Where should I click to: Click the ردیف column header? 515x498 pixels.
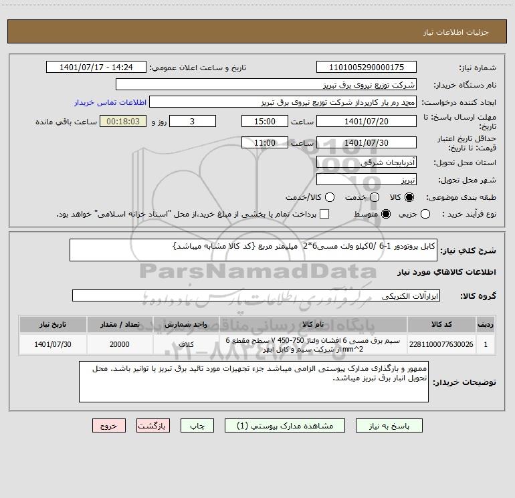click(486, 324)
